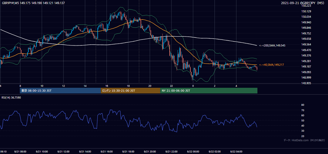
Task: Click the HistData.com data source credit
Action: click(304, 140)
